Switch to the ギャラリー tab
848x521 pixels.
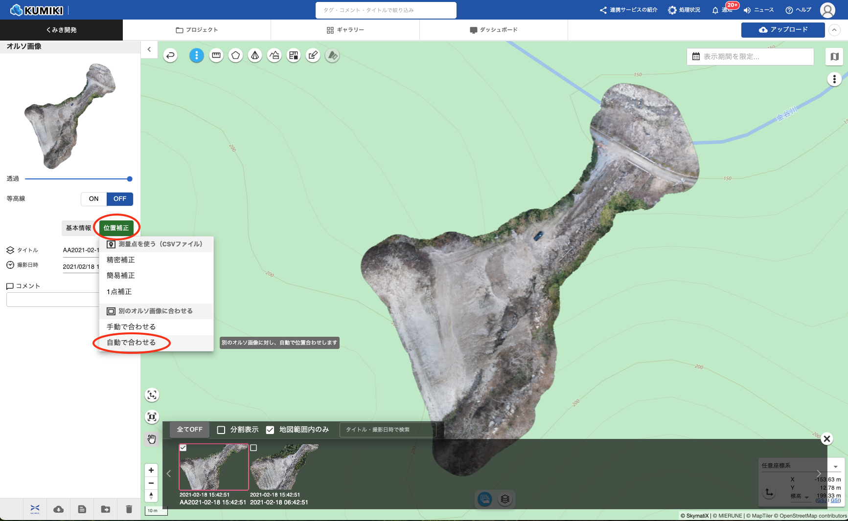345,30
